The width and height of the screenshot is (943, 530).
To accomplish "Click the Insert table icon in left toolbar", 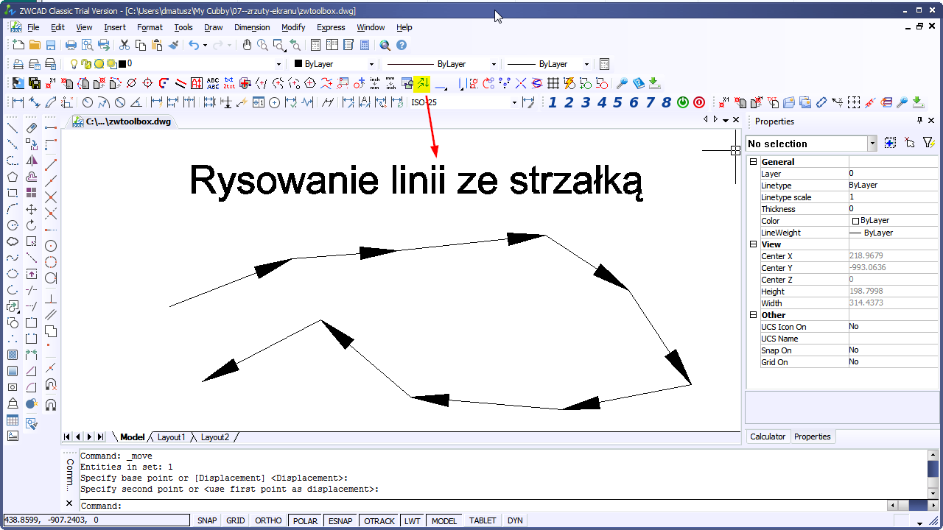I will (x=13, y=420).
